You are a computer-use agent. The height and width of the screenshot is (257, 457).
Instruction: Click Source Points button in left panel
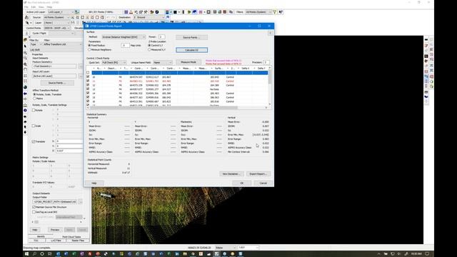click(x=57, y=83)
